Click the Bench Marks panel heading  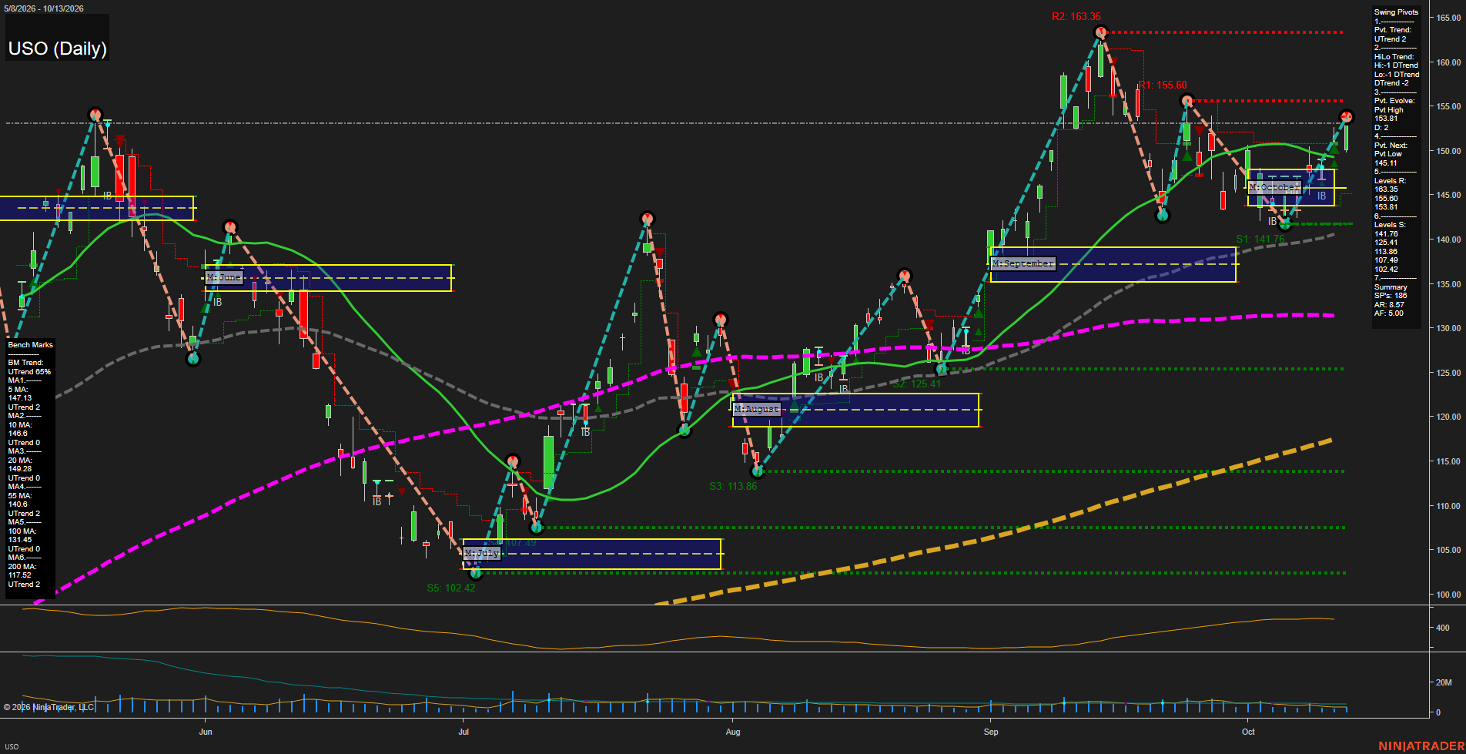pyautogui.click(x=31, y=345)
